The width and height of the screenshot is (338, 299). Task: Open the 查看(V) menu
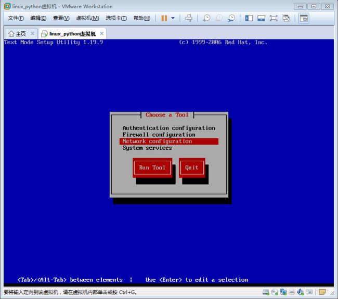(61, 18)
